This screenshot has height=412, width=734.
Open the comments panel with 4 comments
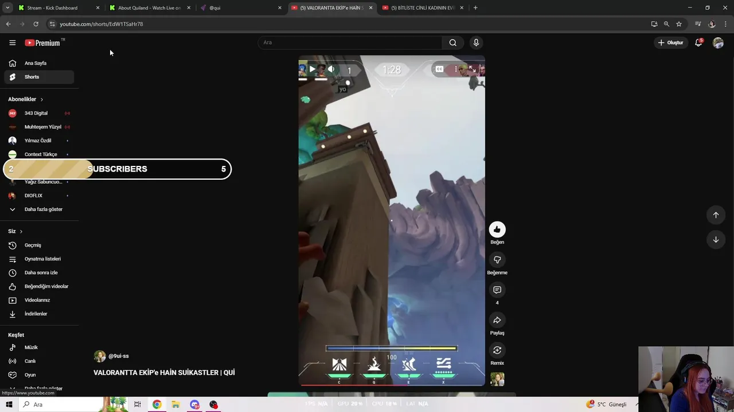(x=497, y=290)
